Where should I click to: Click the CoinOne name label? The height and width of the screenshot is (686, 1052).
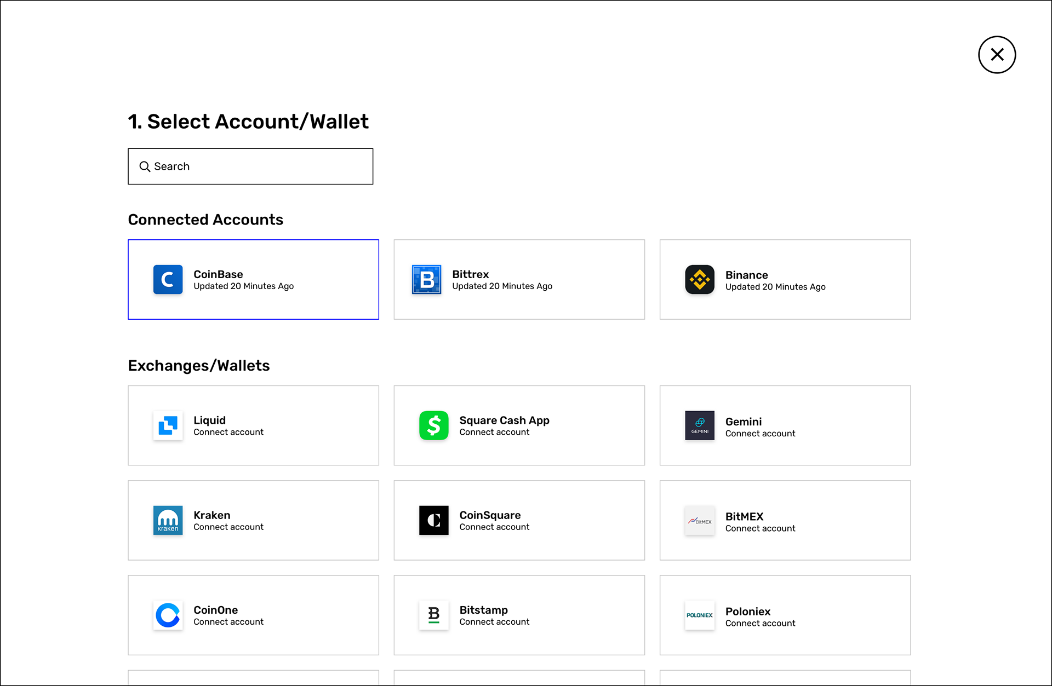pos(215,610)
